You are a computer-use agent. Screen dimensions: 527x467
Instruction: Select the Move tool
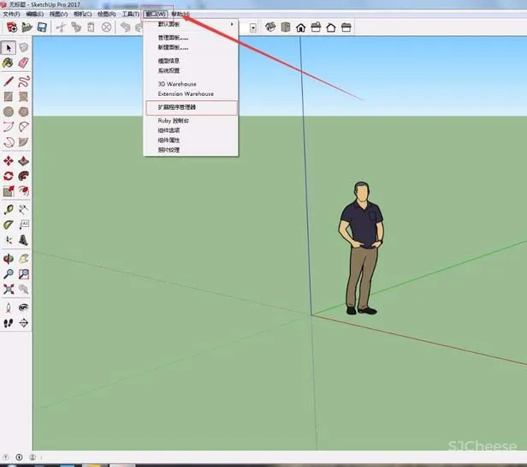pyautogui.click(x=9, y=160)
